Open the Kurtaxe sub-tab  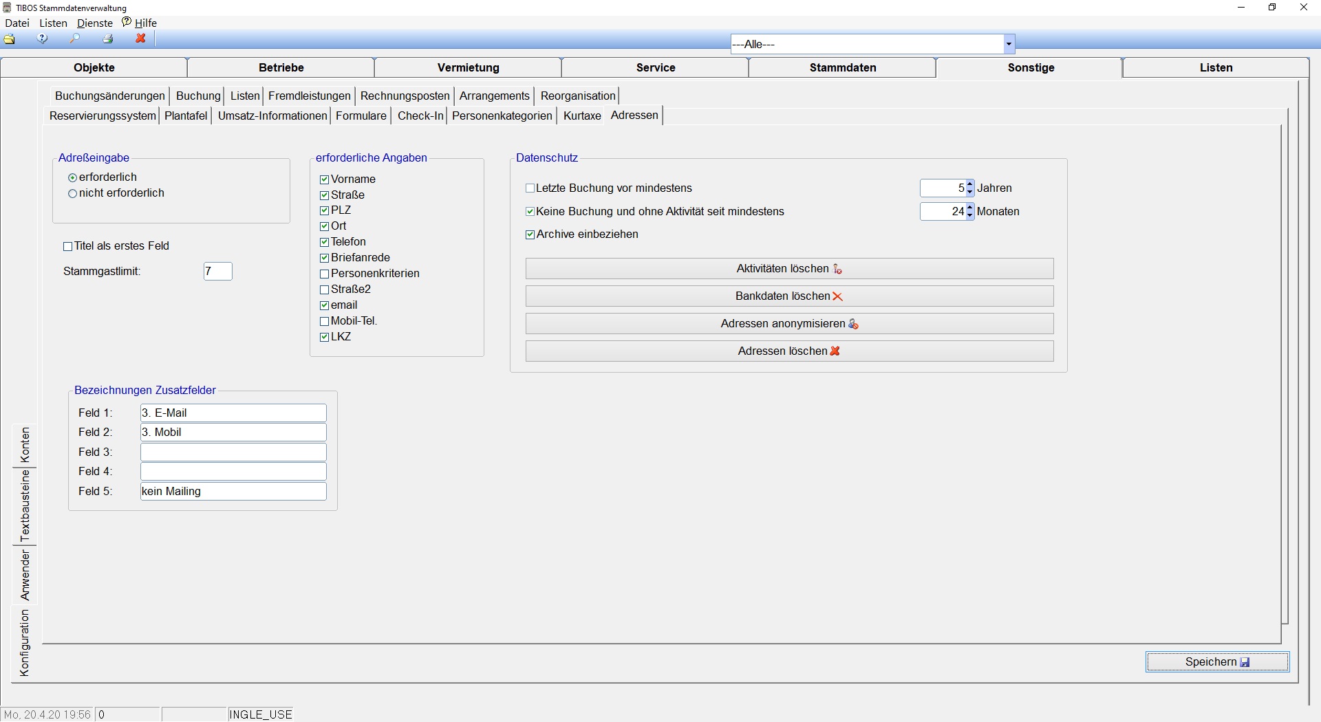pos(582,116)
